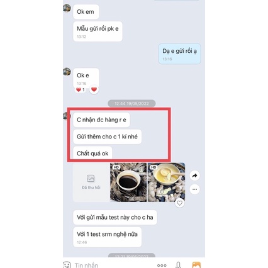Open the sticker emoji icon in input bar
The image size is (268, 268).
[67, 265]
